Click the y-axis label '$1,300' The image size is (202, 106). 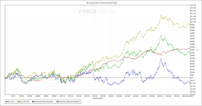coord(194,5)
